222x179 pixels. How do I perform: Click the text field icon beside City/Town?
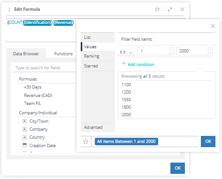[24, 121]
